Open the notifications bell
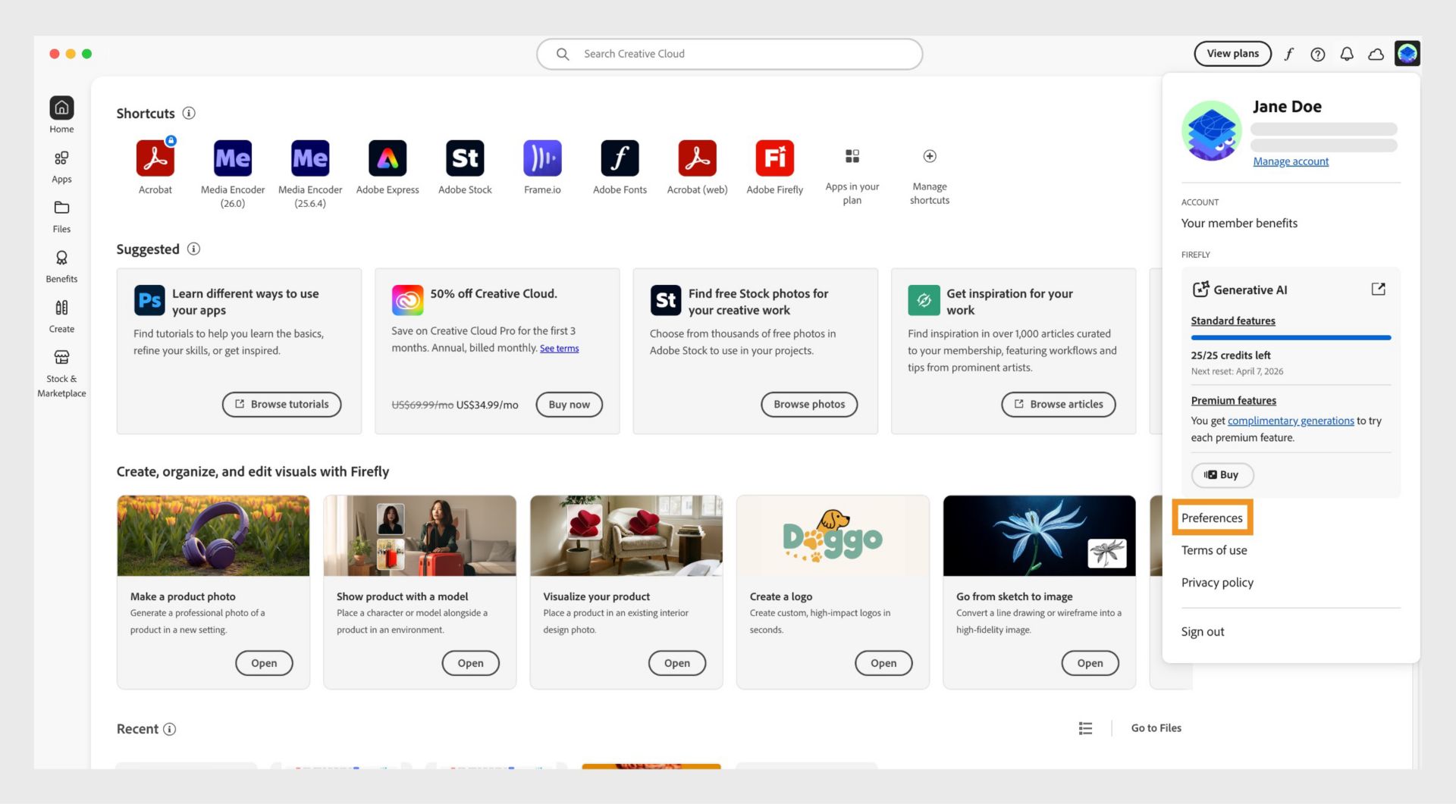This screenshot has width=1456, height=804. point(1347,54)
